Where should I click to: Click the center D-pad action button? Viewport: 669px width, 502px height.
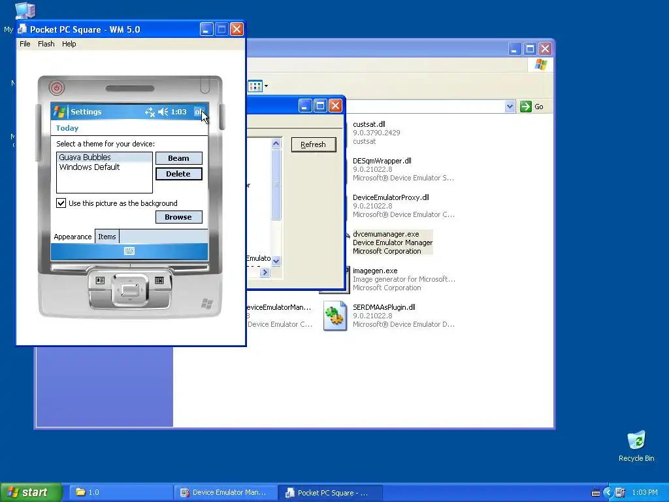pos(130,290)
